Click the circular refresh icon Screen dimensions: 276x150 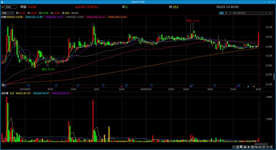[263, 147]
